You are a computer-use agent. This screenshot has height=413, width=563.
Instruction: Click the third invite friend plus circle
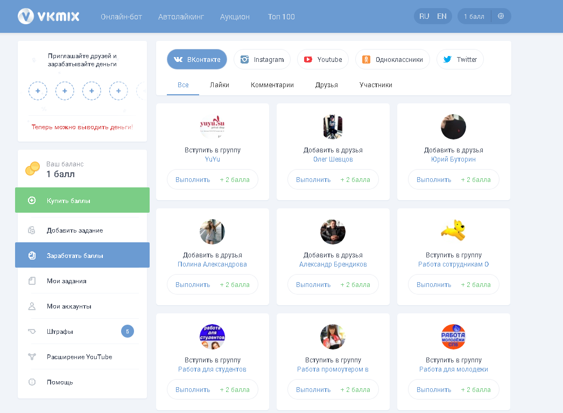coord(92,91)
